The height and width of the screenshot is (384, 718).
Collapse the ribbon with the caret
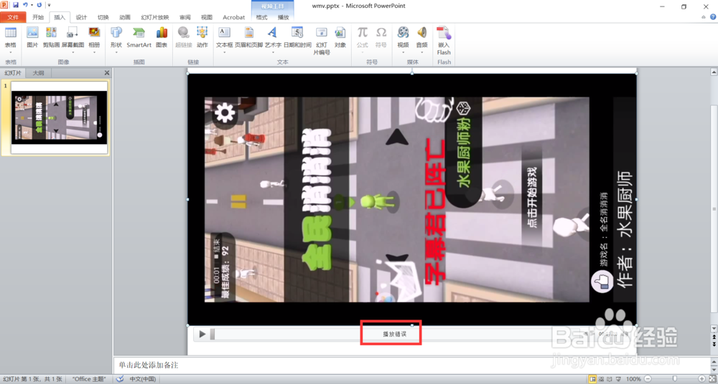tap(704, 17)
